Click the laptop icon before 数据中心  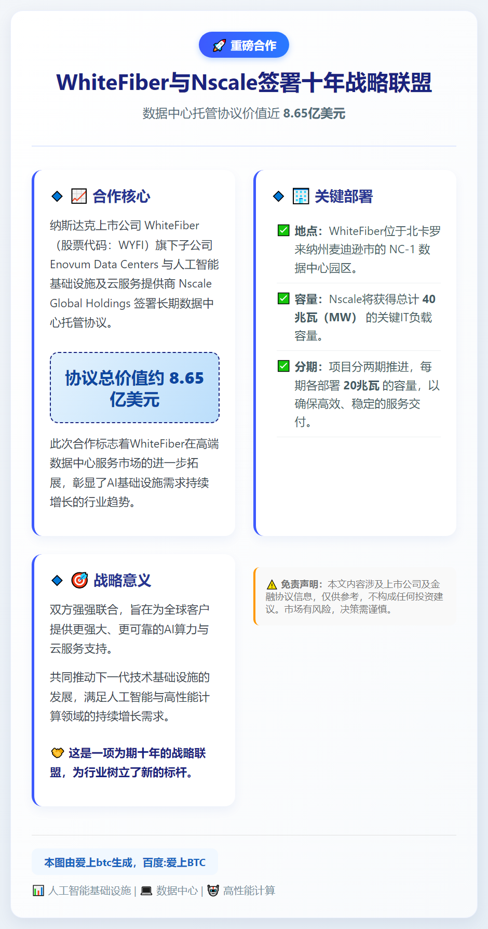146,891
